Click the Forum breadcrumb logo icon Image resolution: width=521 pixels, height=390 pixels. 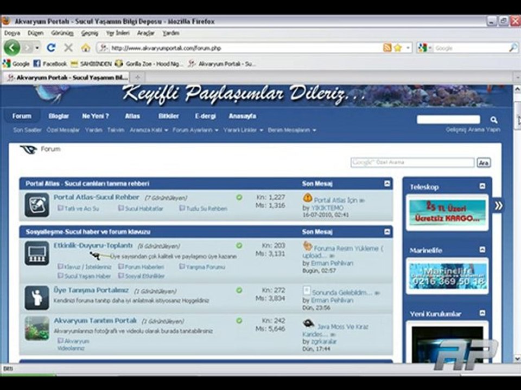(x=29, y=149)
